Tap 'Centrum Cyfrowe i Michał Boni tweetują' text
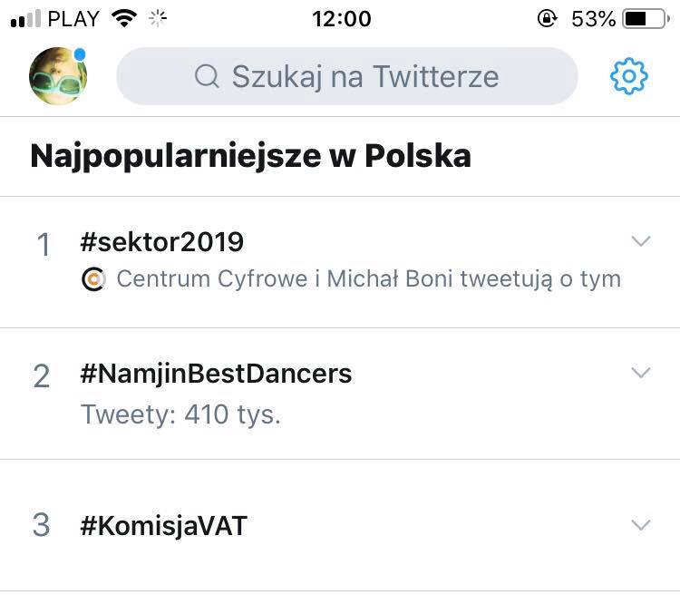 [x=368, y=279]
